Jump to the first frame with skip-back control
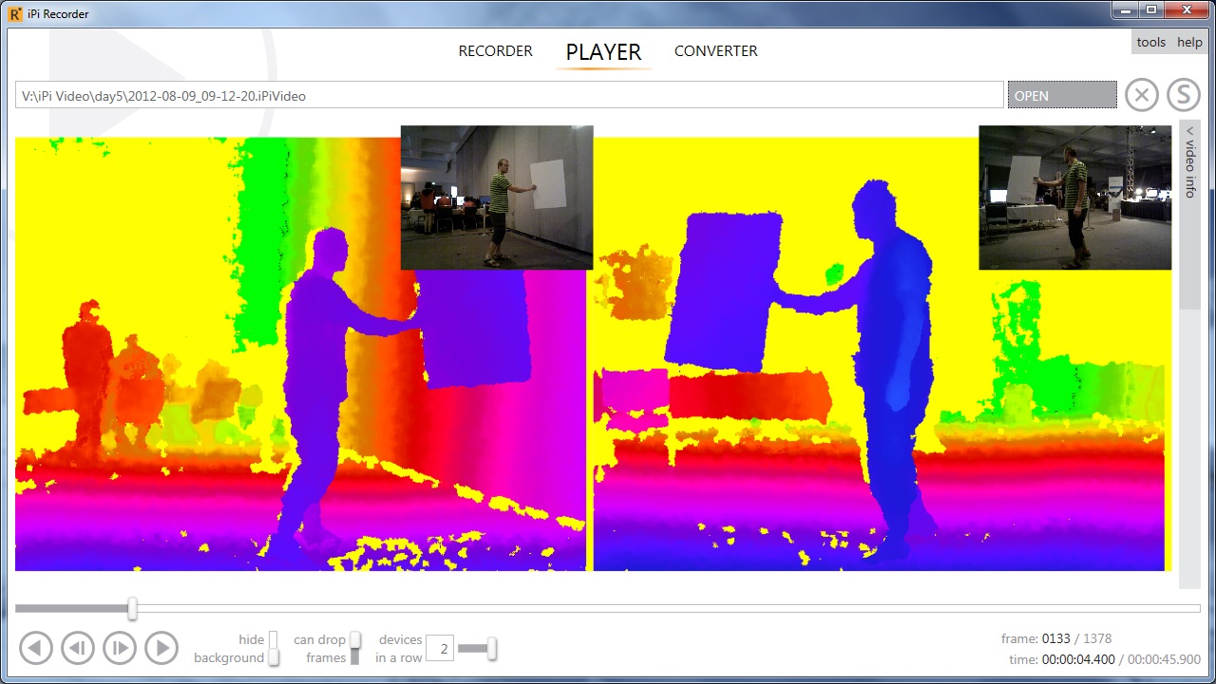Screen dimensions: 1216x684 click(36, 647)
